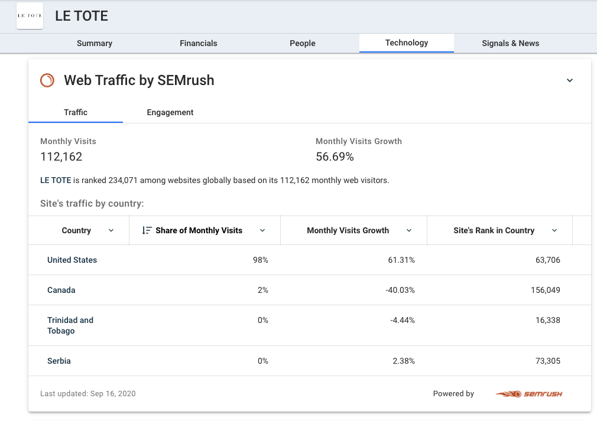Image resolution: width=597 pixels, height=421 pixels.
Task: Click the Canada country link
Action: [x=61, y=290]
